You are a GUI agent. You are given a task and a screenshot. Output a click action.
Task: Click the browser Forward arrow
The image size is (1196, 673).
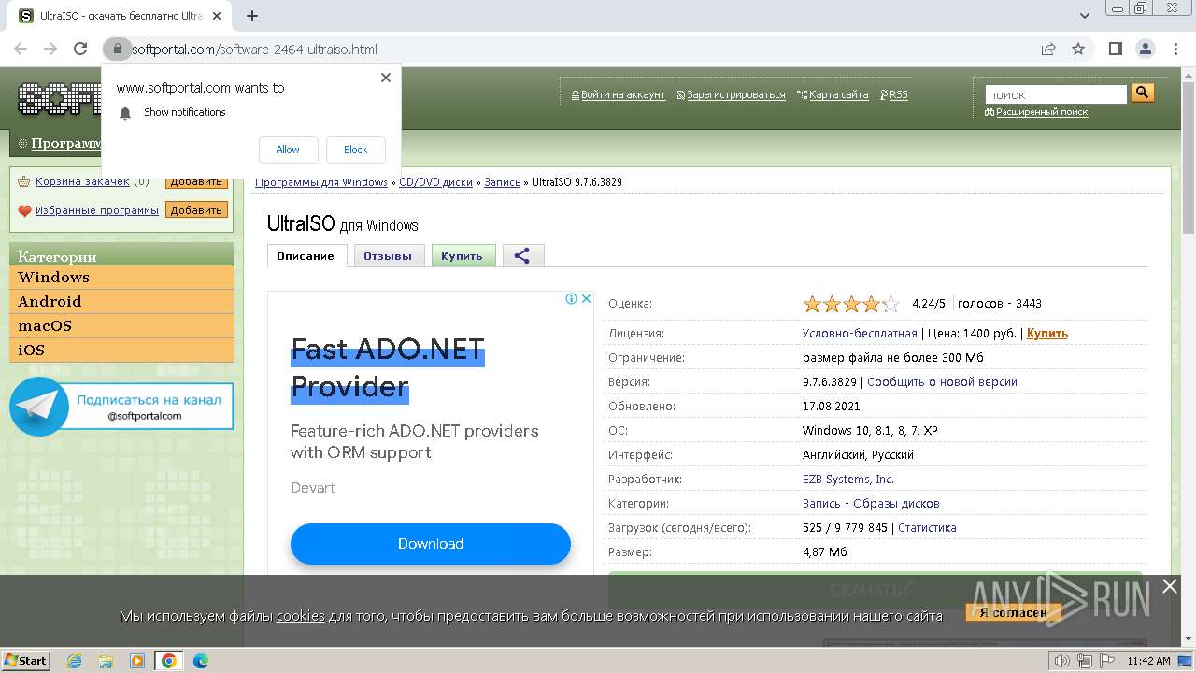pos(50,49)
